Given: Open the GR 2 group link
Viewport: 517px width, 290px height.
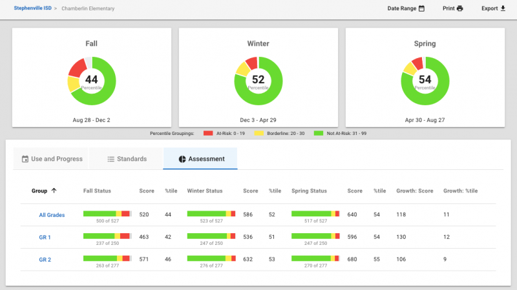Looking at the screenshot, I should pyautogui.click(x=45, y=260).
